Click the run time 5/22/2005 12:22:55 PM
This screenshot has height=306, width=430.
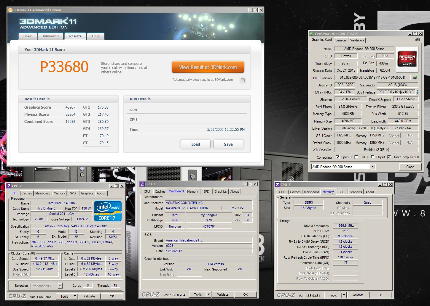point(226,130)
